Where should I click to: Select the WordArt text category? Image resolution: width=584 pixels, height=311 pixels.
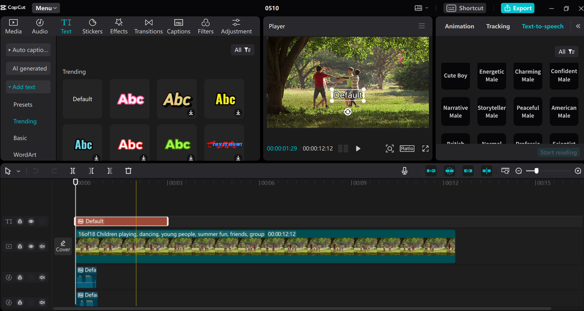point(25,154)
